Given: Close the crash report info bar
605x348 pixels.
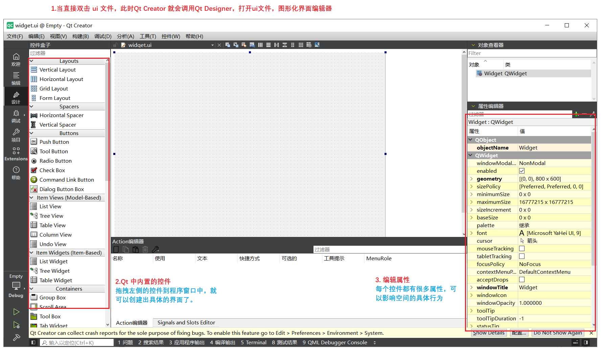Looking at the screenshot, I should tap(591, 333).
